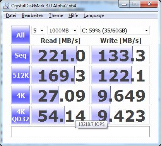Select the Seq write result 133.3
161x146 pixels.
120,55
